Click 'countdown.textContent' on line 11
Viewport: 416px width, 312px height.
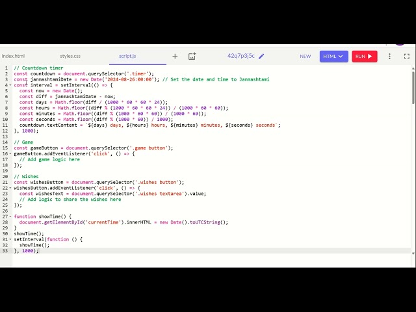tap(48, 125)
